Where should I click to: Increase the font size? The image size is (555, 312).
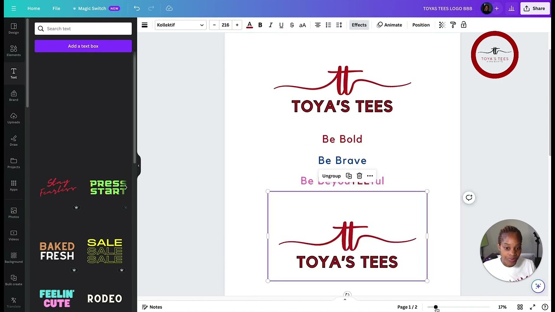(237, 25)
